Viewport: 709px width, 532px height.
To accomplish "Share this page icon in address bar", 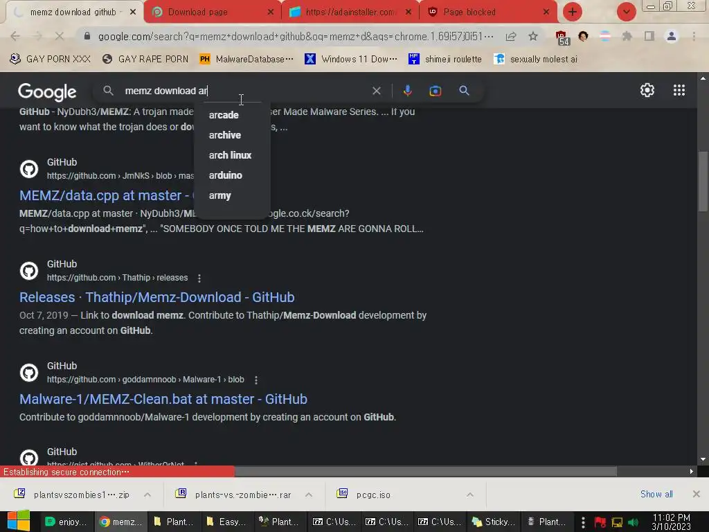I will tap(511, 37).
